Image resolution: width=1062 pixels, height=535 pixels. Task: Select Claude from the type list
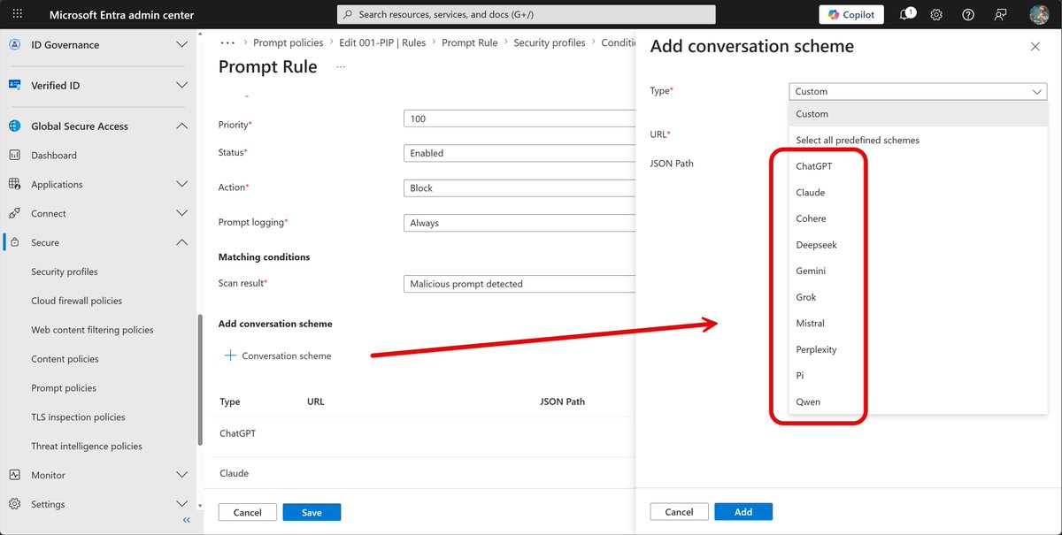click(918, 192)
